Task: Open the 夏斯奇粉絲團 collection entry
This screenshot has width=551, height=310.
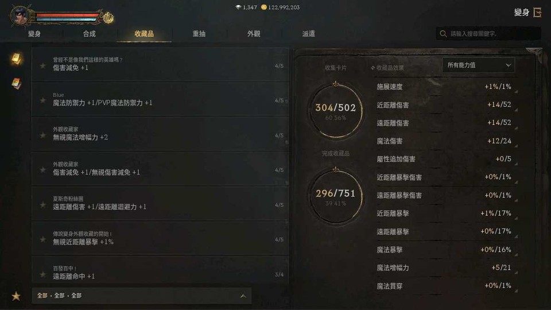Action: 160,203
